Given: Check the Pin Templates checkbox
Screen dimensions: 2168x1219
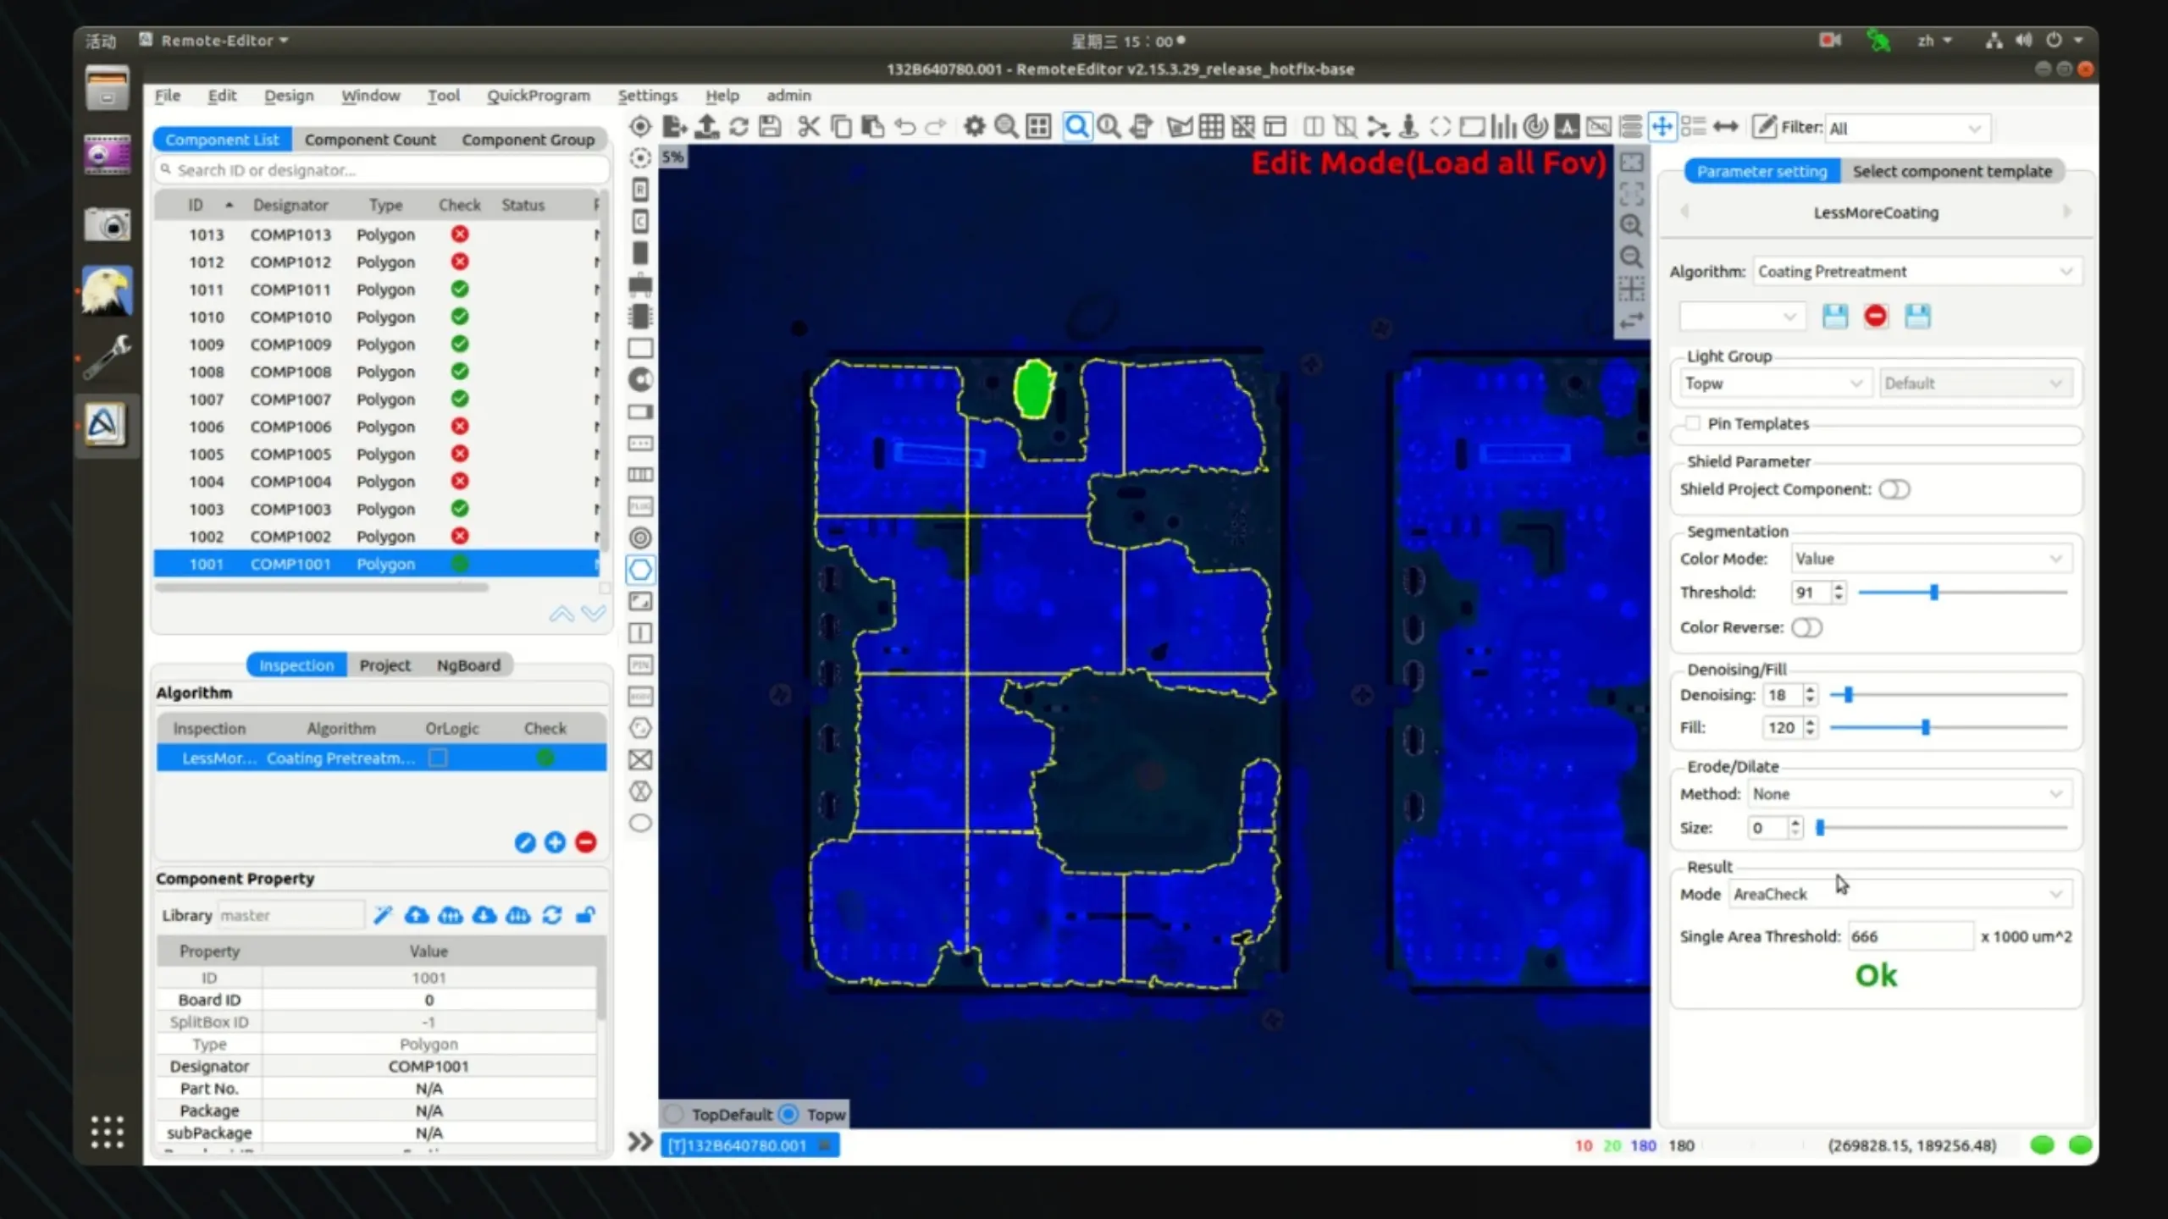Looking at the screenshot, I should (x=1693, y=423).
